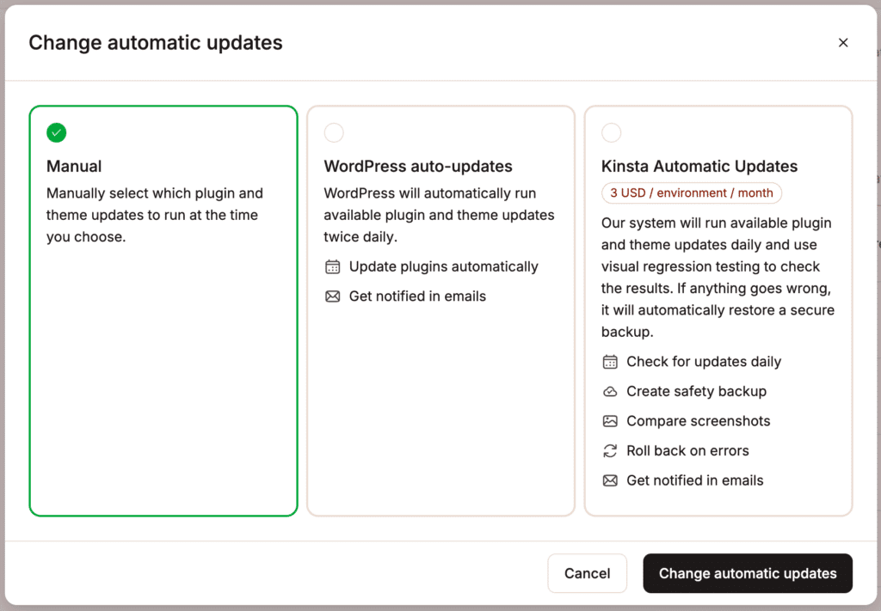Click the envelope icon in the WordPress auto-updates card

click(x=332, y=296)
